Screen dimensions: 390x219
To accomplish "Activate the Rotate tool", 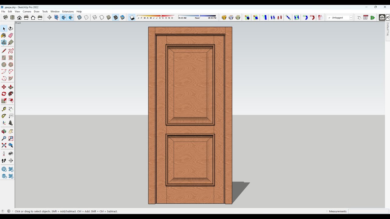I will [4, 94].
